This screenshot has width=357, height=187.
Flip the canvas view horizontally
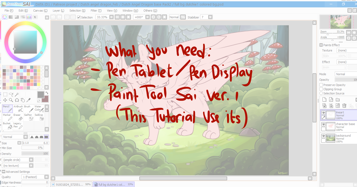pyautogui.click(x=183, y=17)
